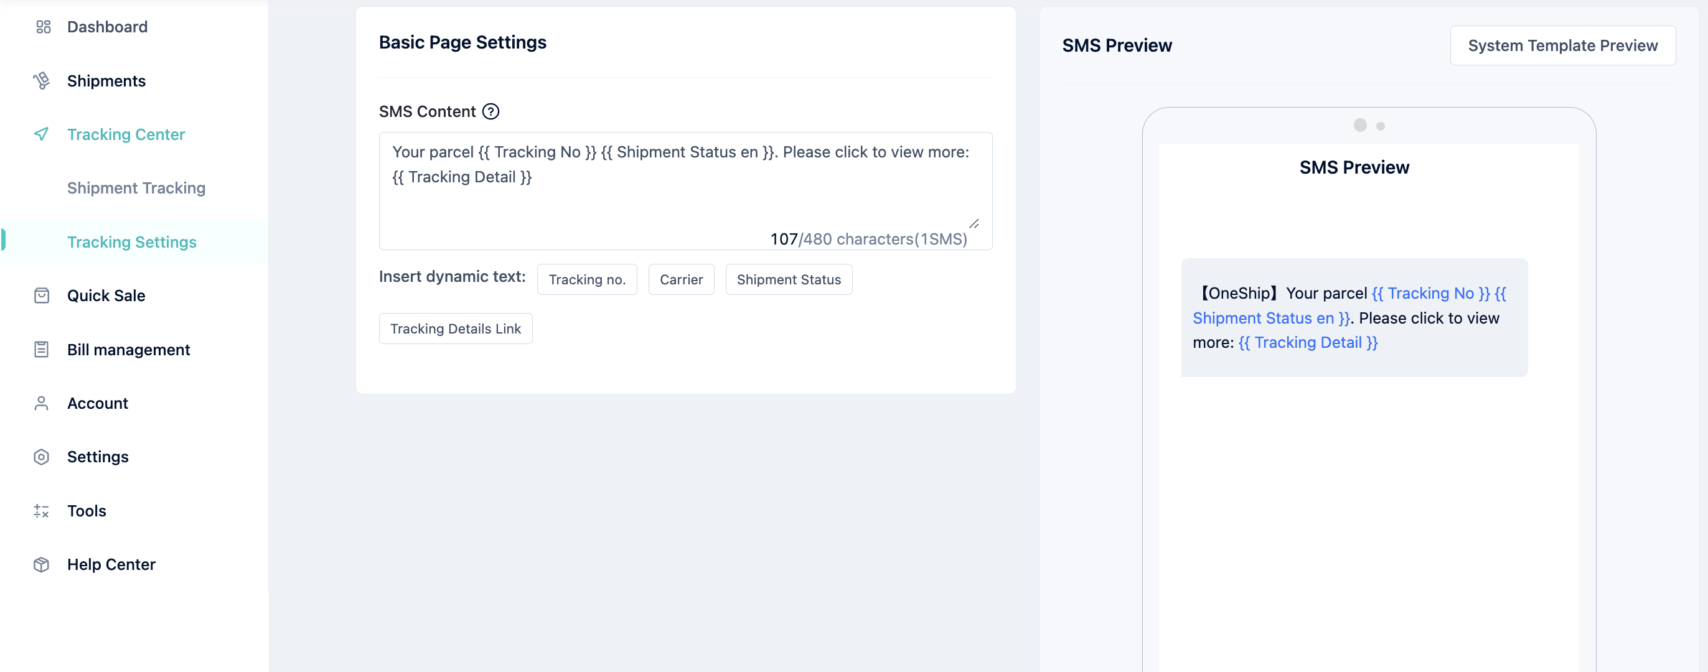The height and width of the screenshot is (672, 1708).
Task: Open Help Center from the sidebar
Action: coord(111,564)
